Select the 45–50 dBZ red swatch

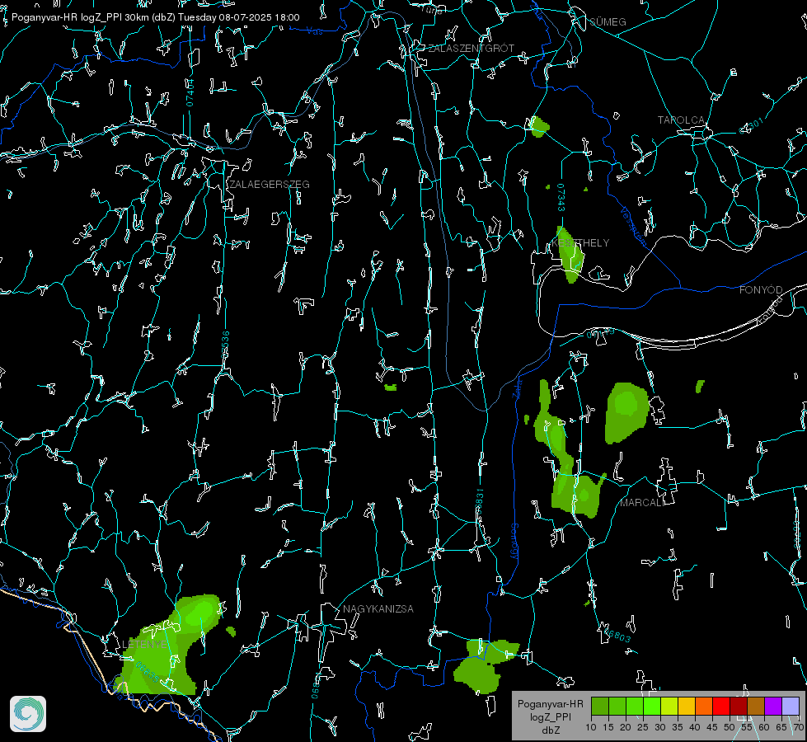click(x=721, y=706)
